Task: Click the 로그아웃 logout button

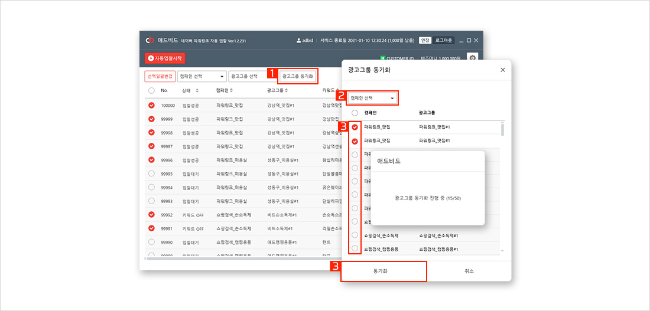Action: click(x=444, y=41)
